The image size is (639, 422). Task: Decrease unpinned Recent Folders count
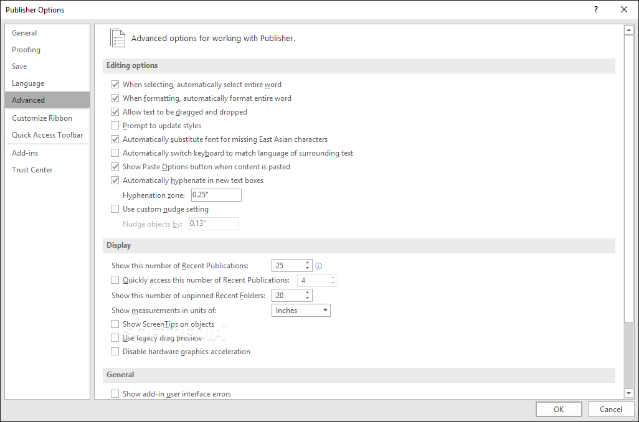point(307,298)
